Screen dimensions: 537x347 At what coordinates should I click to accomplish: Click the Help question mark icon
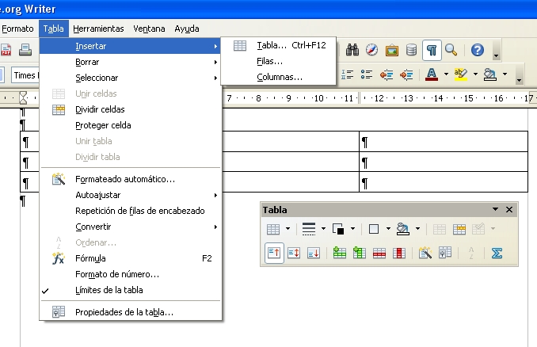[x=477, y=50]
